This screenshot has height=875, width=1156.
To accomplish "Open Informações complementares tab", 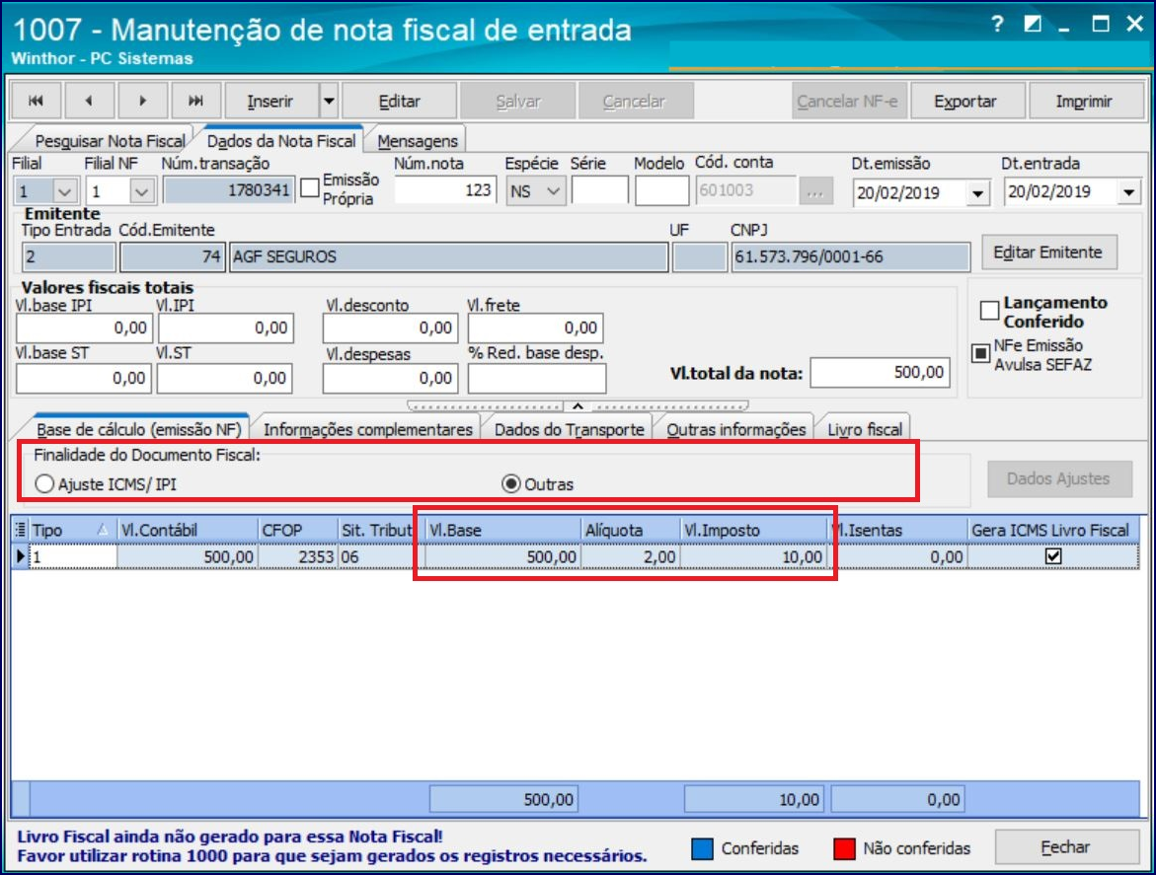I will pos(368,429).
